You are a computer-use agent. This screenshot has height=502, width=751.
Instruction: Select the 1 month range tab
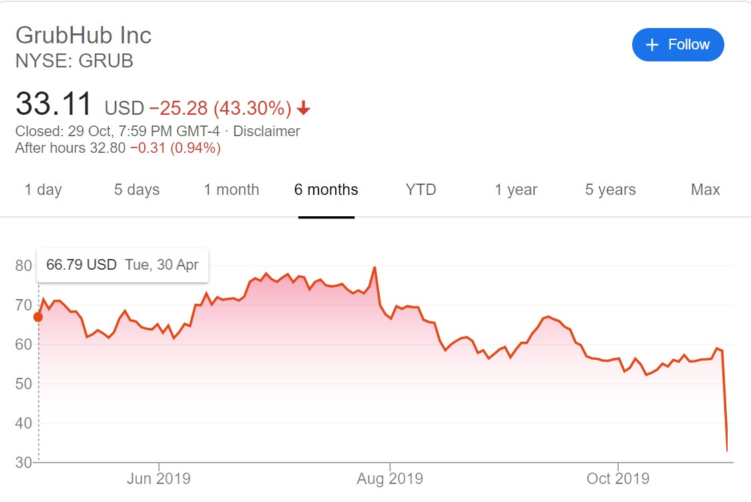click(x=232, y=190)
